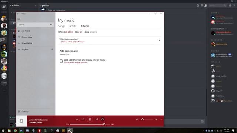Open Discord pinned messages icon
Screen dimensions: 237x133
pyautogui.click(x=202, y=6)
